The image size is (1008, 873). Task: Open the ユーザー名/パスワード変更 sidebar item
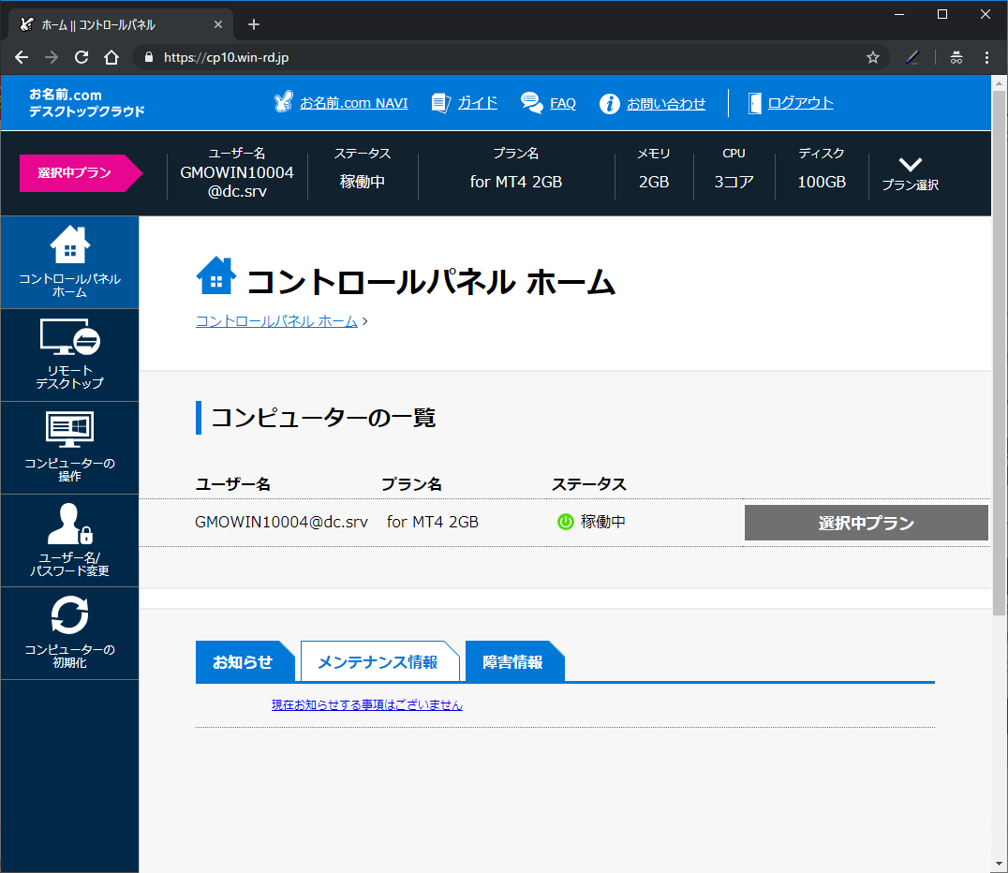69,540
